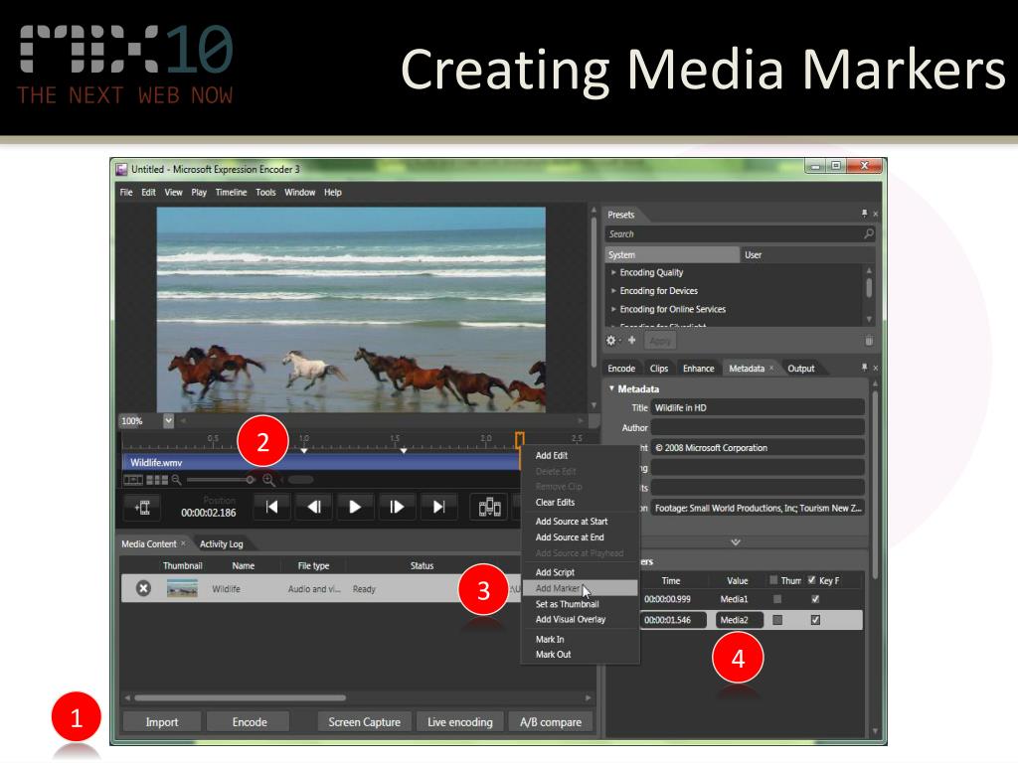Click the Wildlife thumbnail in Media Content
This screenshot has width=1018, height=763.
183,588
